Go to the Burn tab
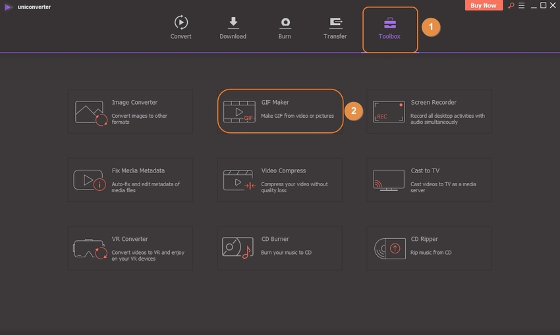 click(x=285, y=28)
